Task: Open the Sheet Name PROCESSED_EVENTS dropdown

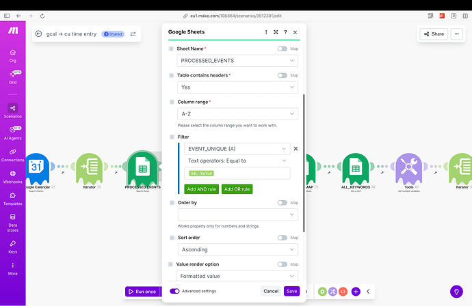Action: click(x=237, y=61)
